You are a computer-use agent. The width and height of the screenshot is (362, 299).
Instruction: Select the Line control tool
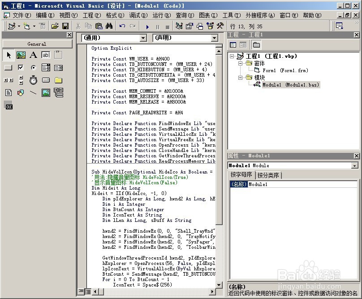tap(34, 93)
